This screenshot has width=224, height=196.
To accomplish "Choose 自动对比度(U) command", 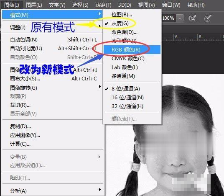I will point(52,49).
